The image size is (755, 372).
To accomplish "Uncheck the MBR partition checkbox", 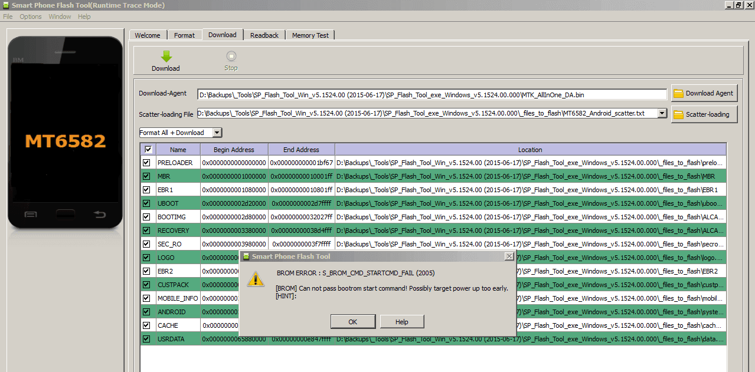I will point(146,176).
